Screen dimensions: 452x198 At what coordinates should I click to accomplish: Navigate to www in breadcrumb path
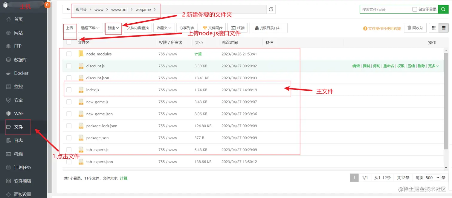(99, 10)
